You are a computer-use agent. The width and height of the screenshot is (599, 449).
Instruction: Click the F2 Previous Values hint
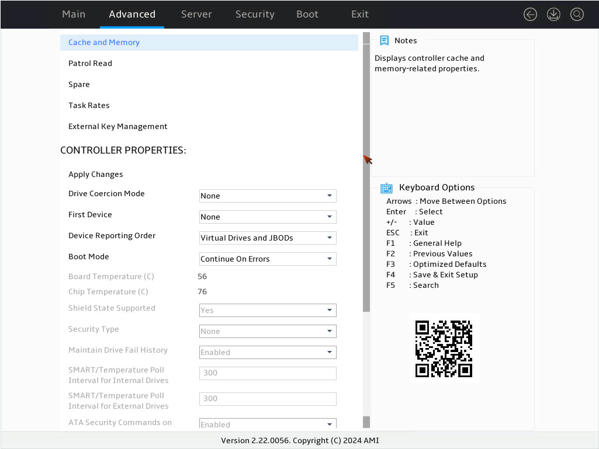coord(429,253)
